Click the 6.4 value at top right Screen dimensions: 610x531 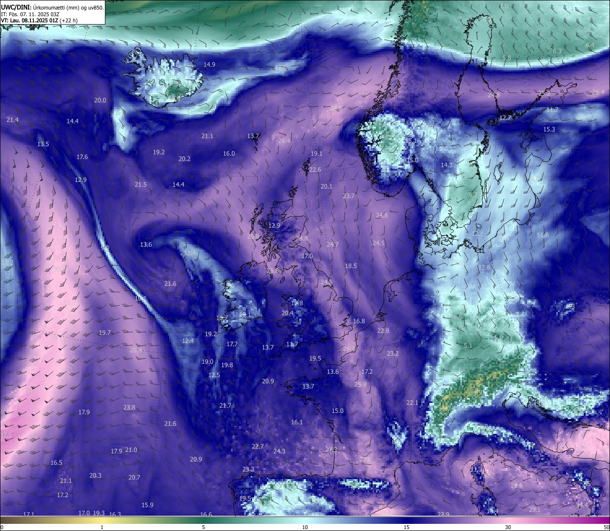tap(590, 45)
